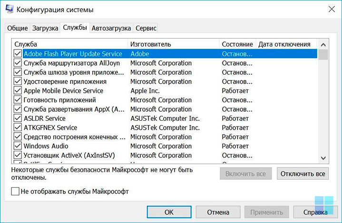This screenshot has width=342, height=223.
Task: Switch to the Общие tab
Action: click(18, 28)
